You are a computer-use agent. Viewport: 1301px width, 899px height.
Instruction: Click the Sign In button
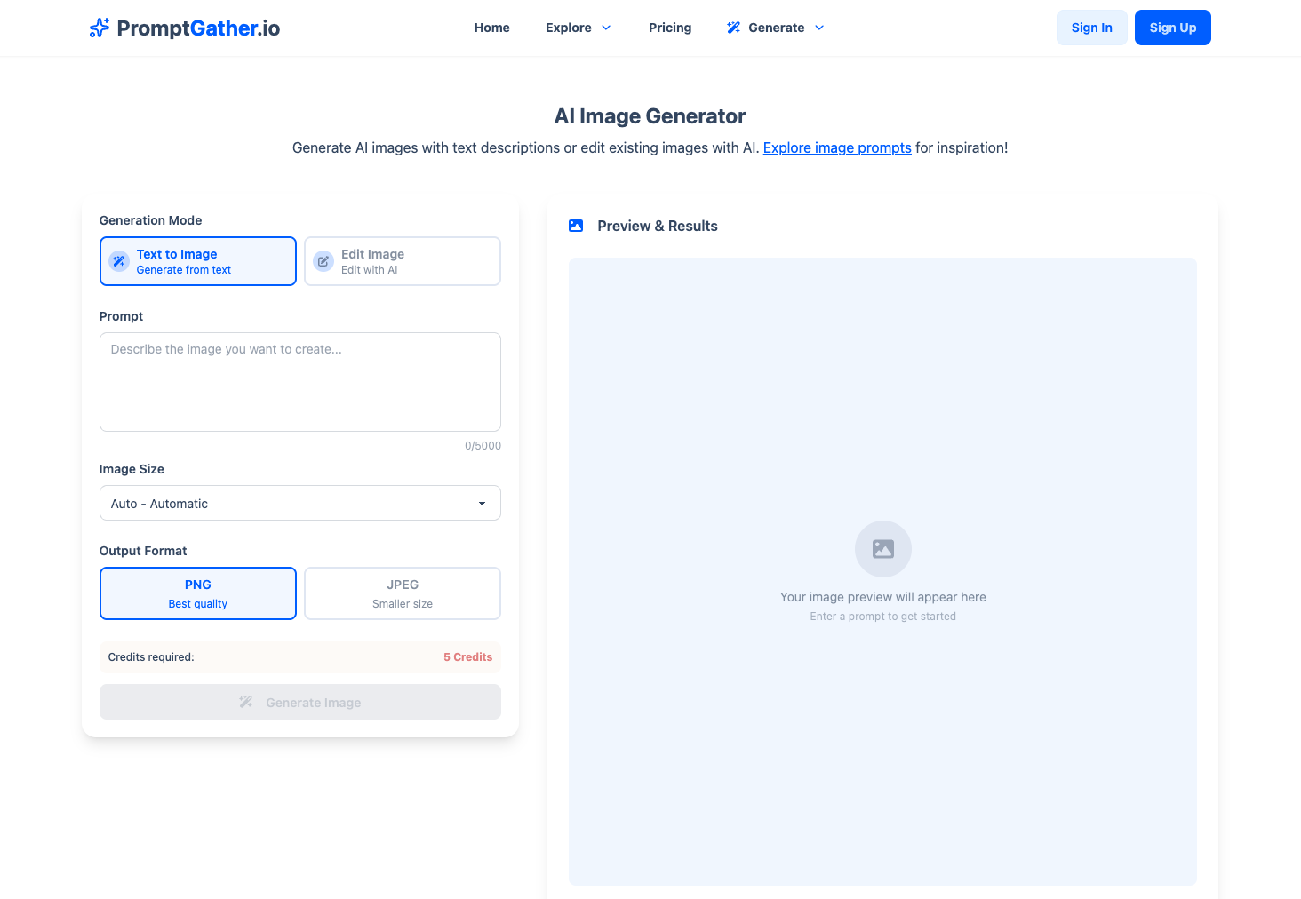pyautogui.click(x=1091, y=28)
